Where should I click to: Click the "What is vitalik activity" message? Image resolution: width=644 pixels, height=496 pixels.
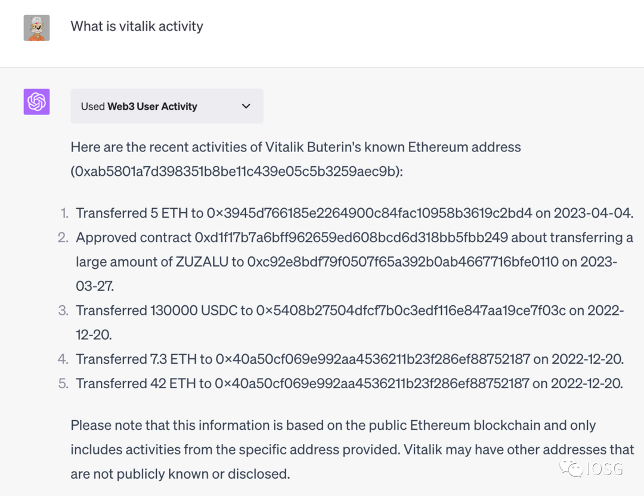137,26
